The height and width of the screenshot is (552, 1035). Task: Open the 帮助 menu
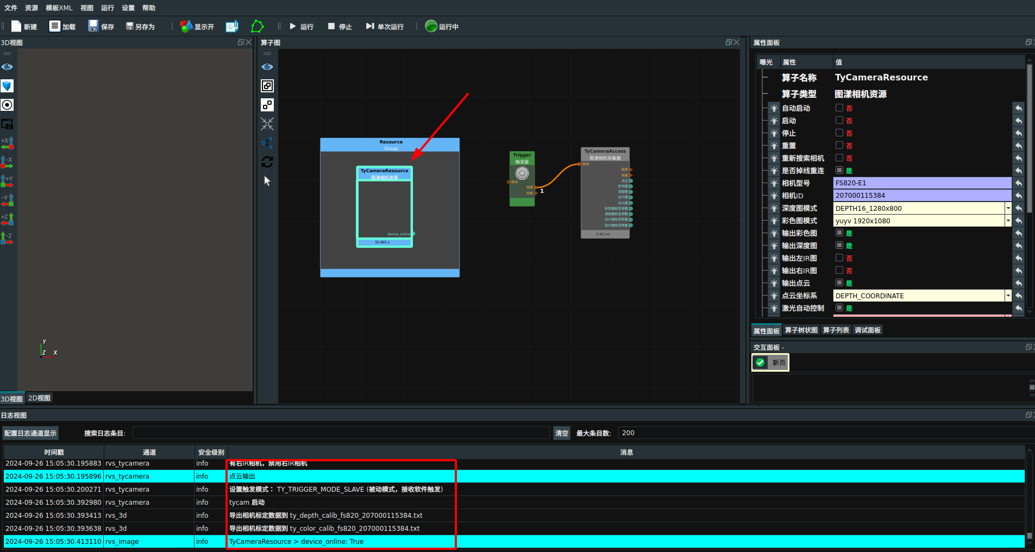pyautogui.click(x=149, y=8)
